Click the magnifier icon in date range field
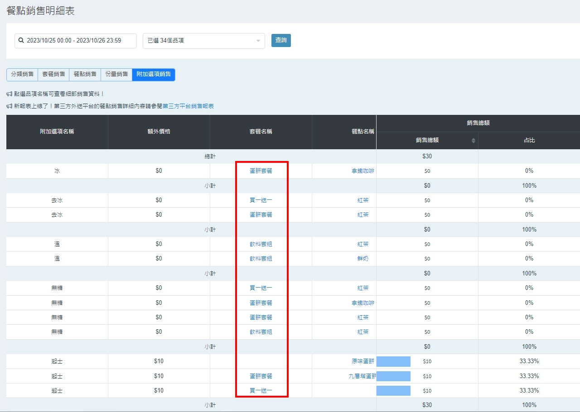 tap(21, 41)
